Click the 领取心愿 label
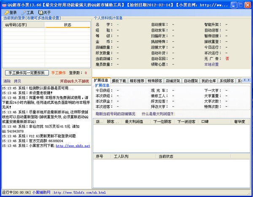253x197 pixels. coord(159,64)
